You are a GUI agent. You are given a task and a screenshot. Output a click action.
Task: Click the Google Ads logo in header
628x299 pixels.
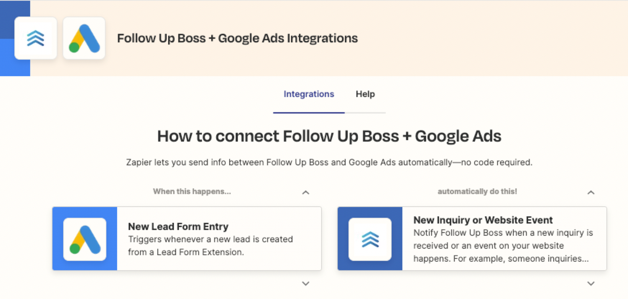[84, 38]
